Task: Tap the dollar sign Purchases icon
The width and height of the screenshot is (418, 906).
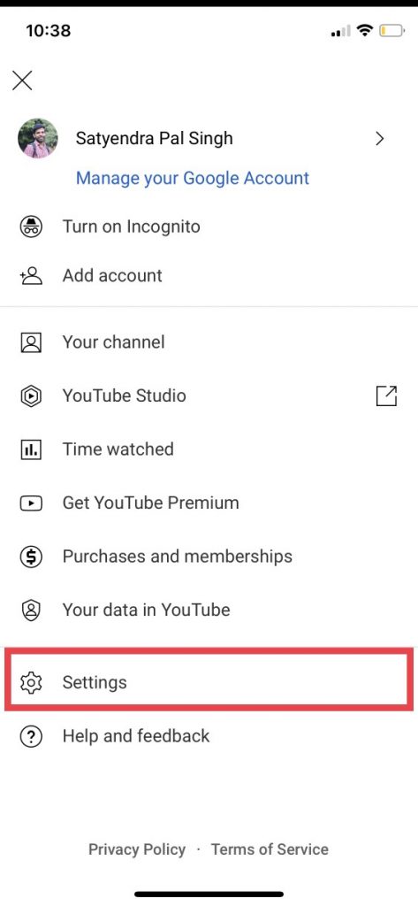Action: 31,557
